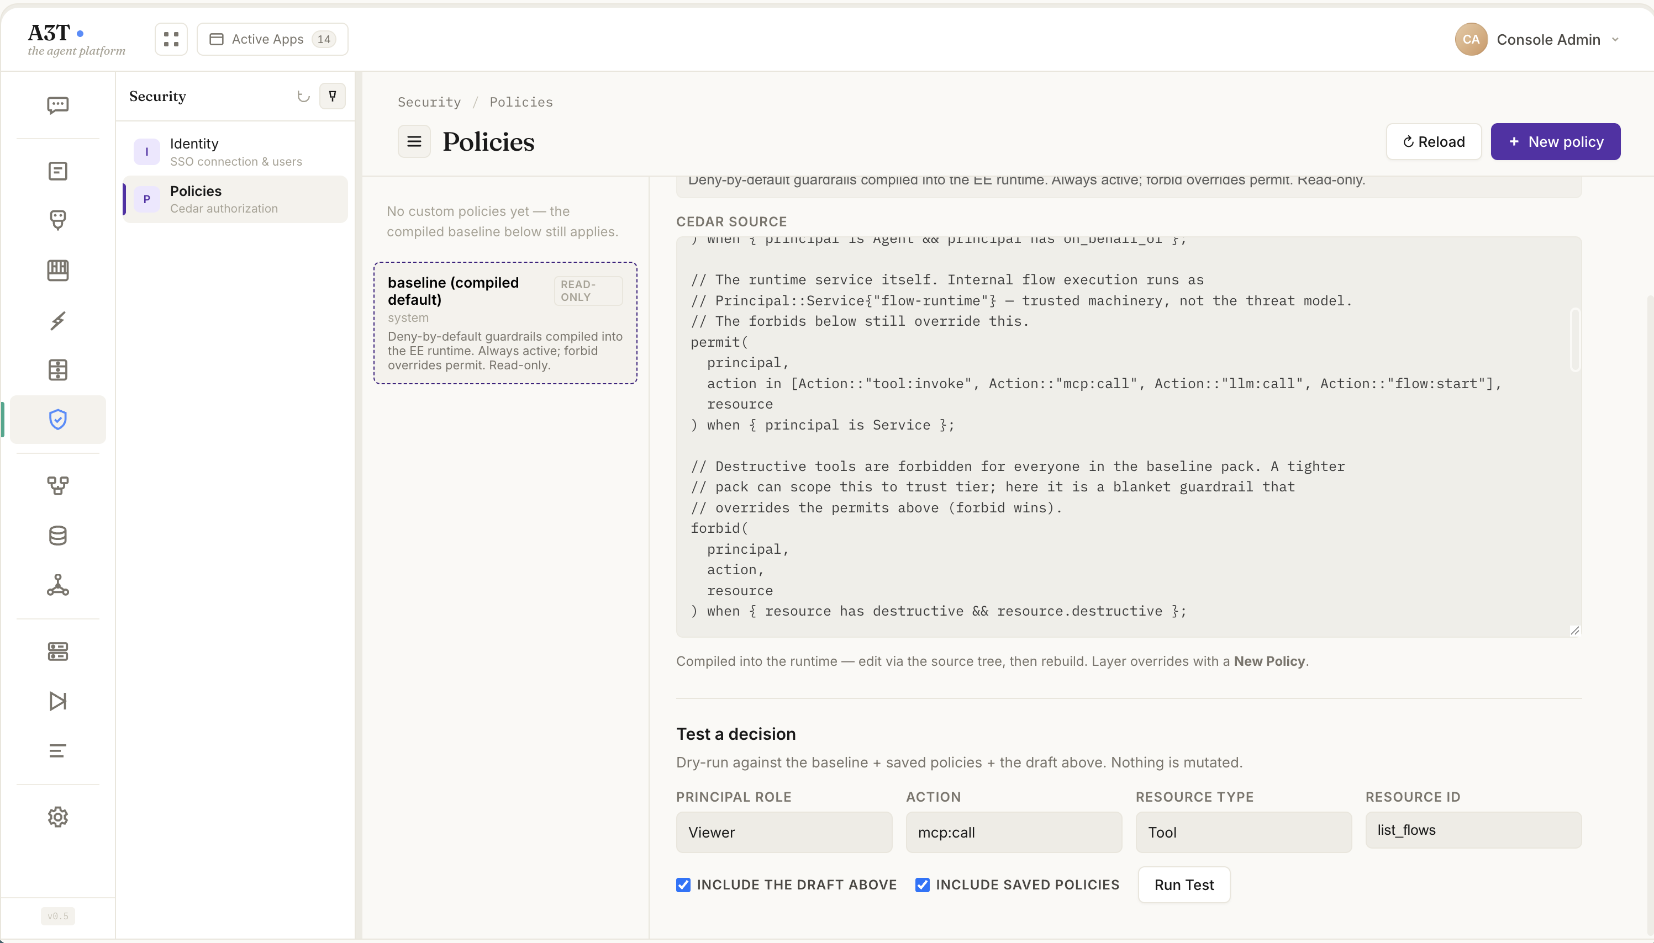Click the CA user avatar
The height and width of the screenshot is (943, 1654).
coord(1471,40)
